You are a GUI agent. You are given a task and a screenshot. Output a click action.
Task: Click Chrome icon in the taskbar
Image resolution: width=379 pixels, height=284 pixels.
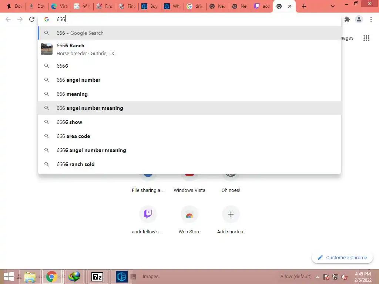pos(52,277)
